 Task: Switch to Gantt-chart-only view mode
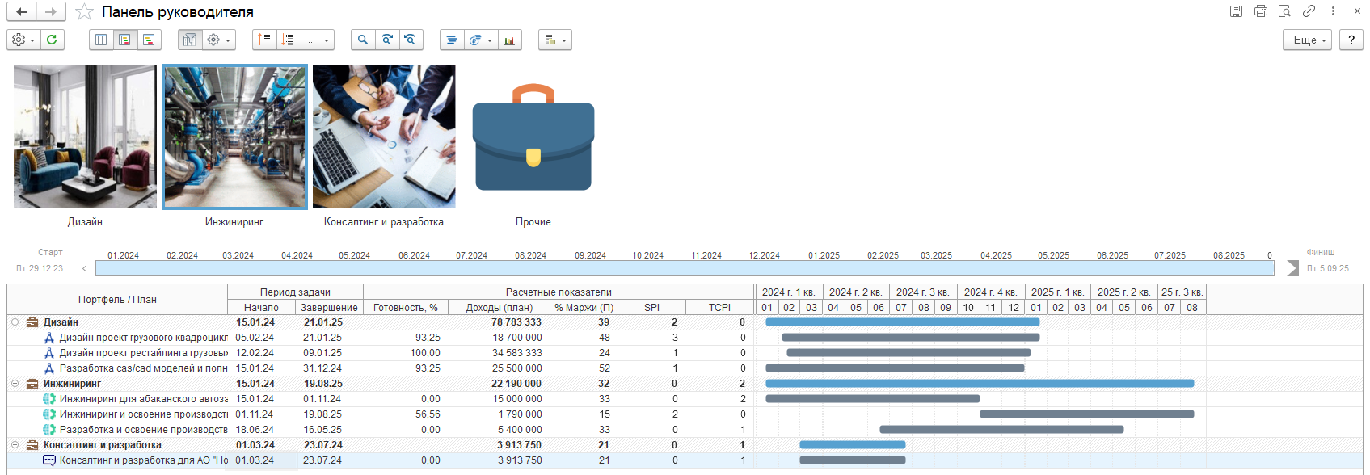coord(149,40)
